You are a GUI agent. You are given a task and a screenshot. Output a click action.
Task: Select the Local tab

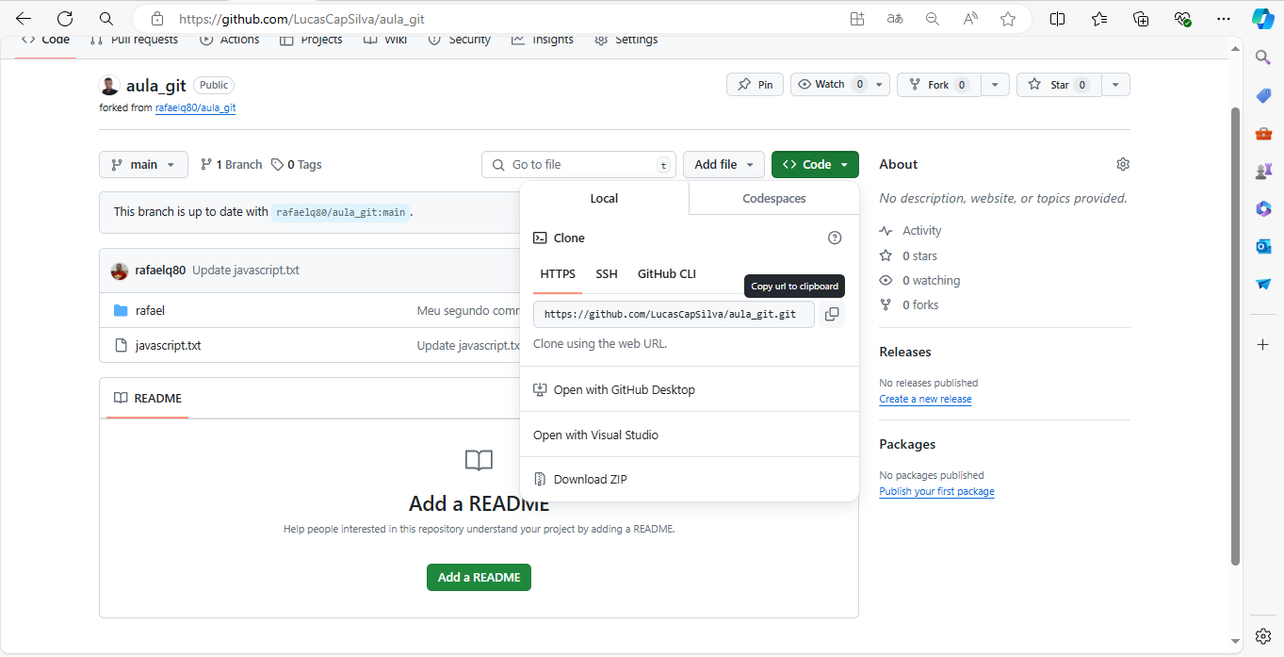pyautogui.click(x=604, y=198)
